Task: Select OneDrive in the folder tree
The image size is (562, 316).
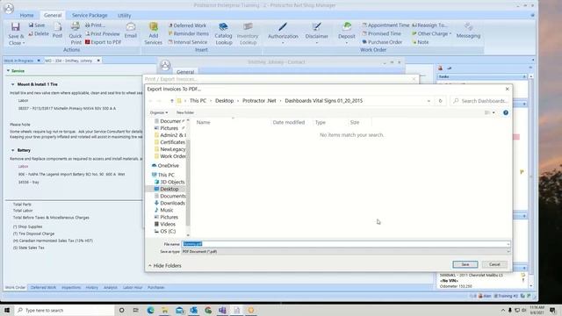Action: 165,166
